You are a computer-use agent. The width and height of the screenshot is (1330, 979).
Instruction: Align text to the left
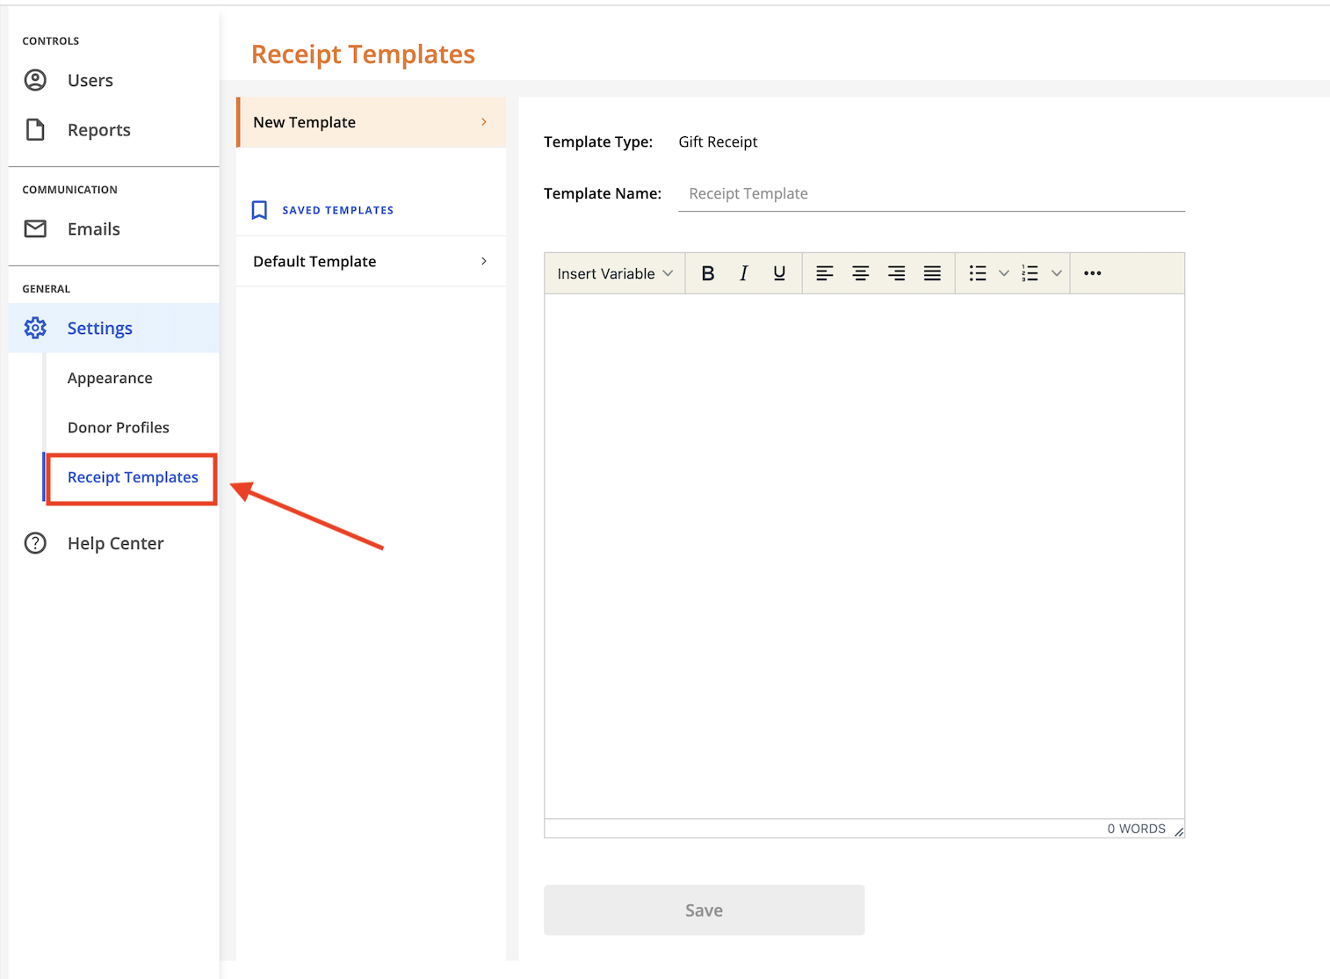point(825,273)
